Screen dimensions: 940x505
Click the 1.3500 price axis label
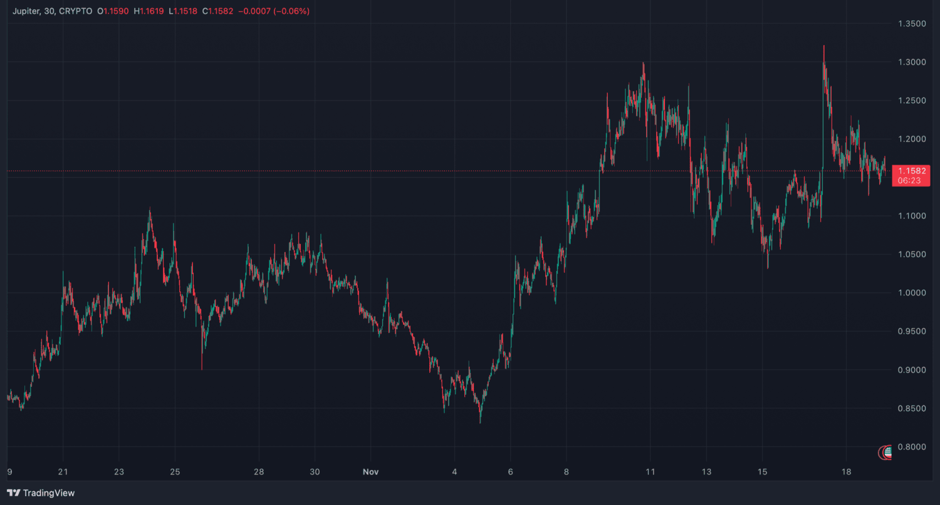[x=912, y=24]
